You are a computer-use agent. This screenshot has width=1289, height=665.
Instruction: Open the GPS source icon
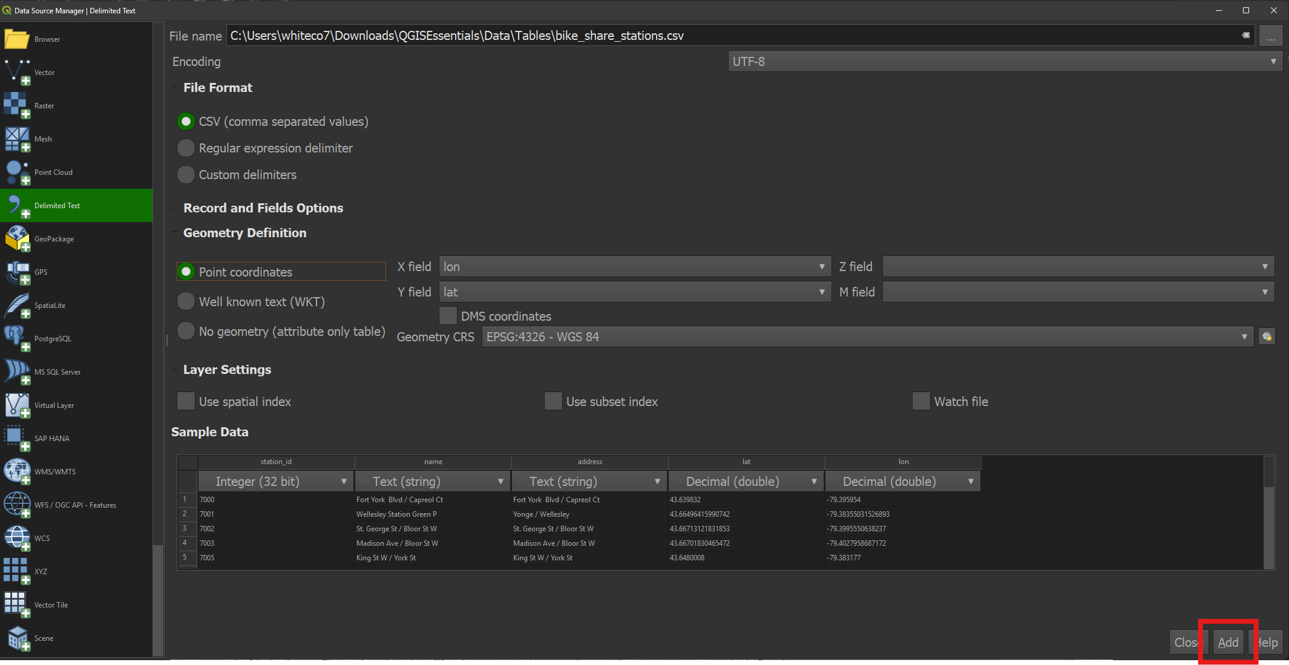(17, 272)
